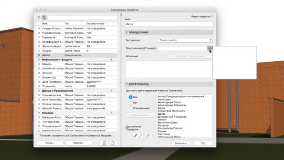This screenshot has height=160, width=284.
Task: Select the Серийный Номер property row
Action: click(77, 68)
